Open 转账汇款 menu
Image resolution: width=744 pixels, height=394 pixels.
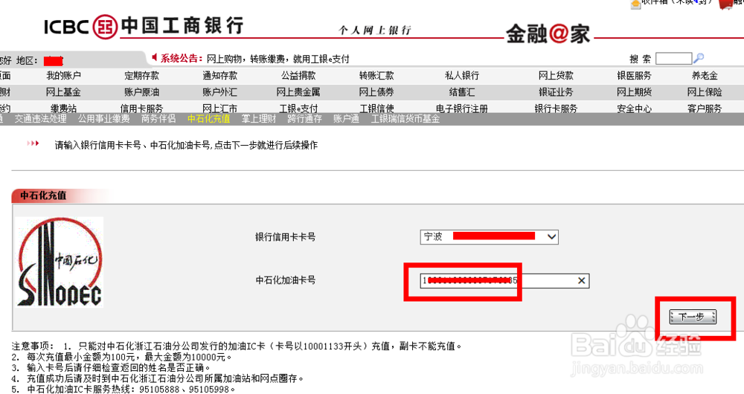(376, 75)
